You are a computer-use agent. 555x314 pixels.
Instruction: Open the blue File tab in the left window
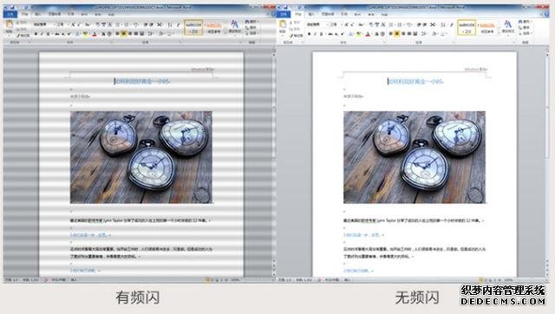pyautogui.click(x=10, y=14)
